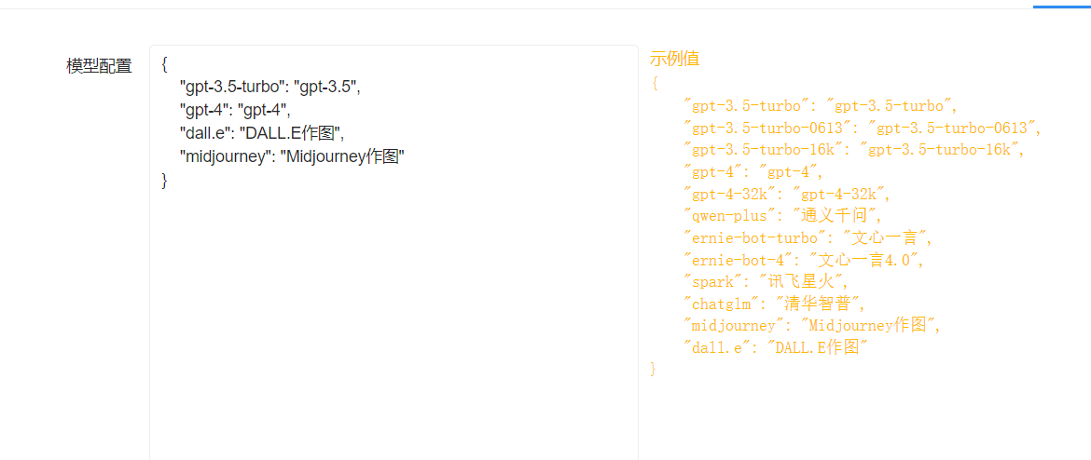Click the example line "chatglm": "清华智普"
The width and height of the screenshot is (1091, 460).
click(x=775, y=303)
